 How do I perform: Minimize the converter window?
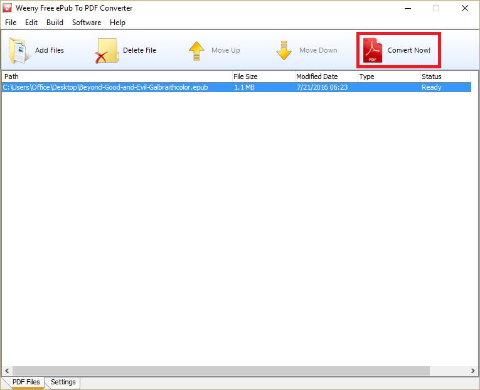point(408,8)
